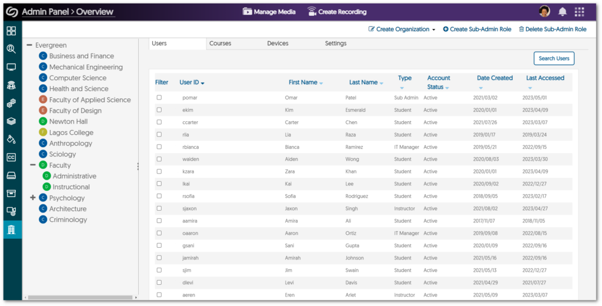
Task: Open the apps grid menu icon
Action: 579,12
